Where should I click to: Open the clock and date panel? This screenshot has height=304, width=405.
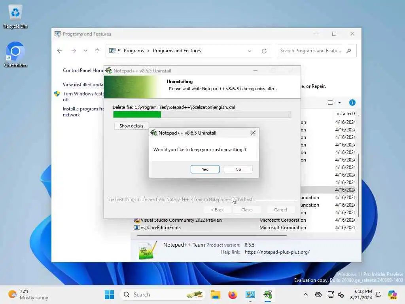pyautogui.click(x=361, y=294)
